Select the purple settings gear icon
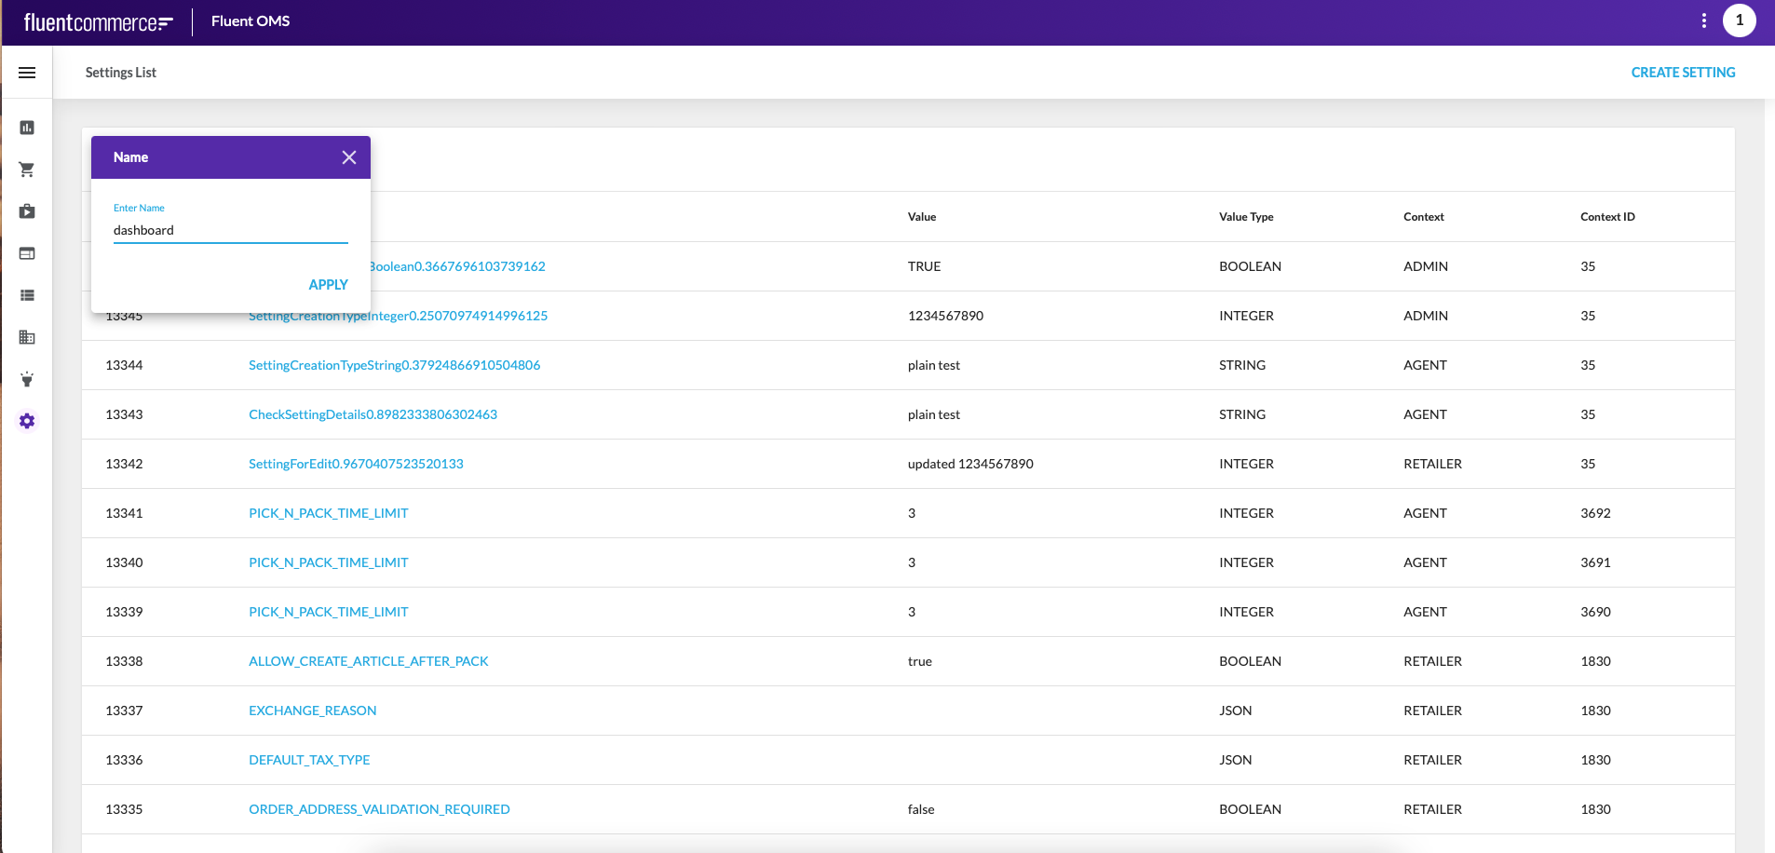Image resolution: width=1775 pixels, height=853 pixels. (x=27, y=421)
